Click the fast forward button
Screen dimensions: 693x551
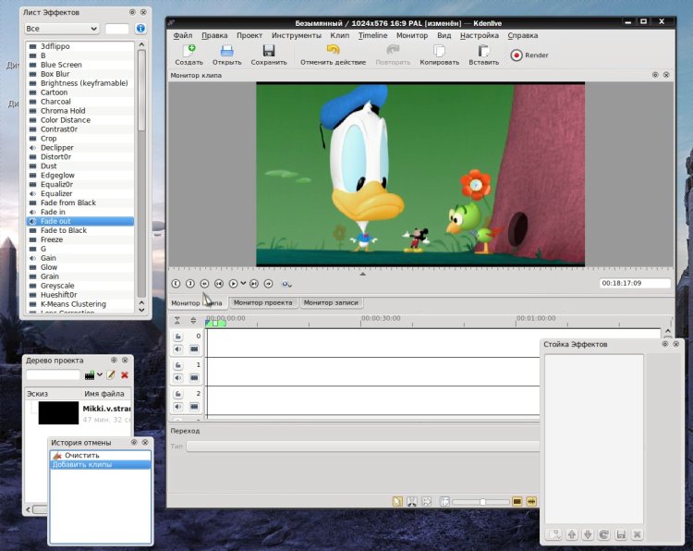coord(268,284)
